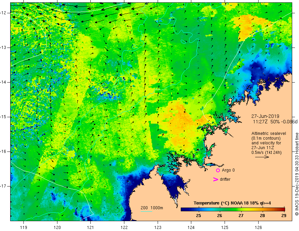Click the color bar tick label 27
299x231 pixels.
[x=241, y=216]
